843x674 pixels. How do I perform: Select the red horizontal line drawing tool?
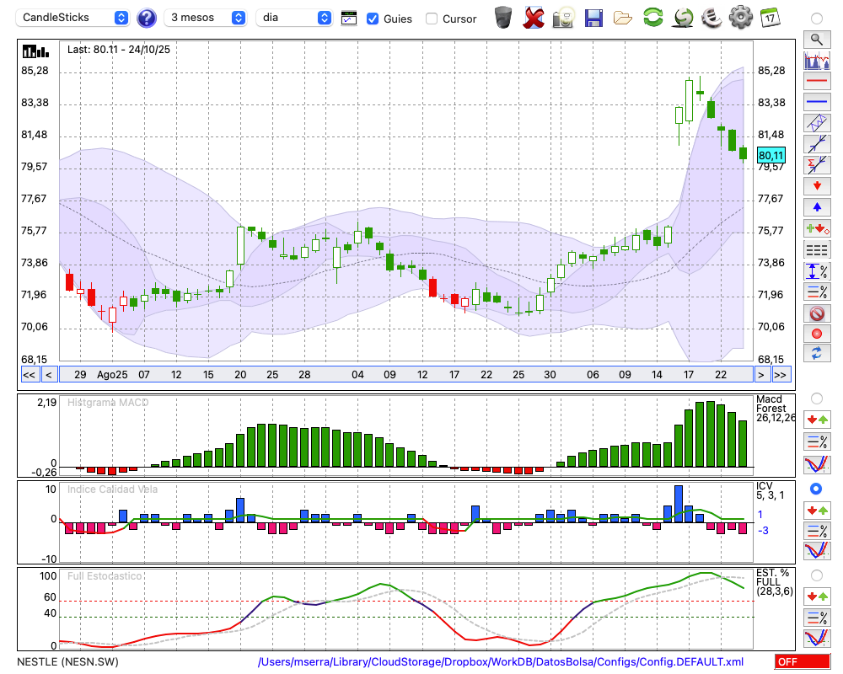[x=816, y=82]
